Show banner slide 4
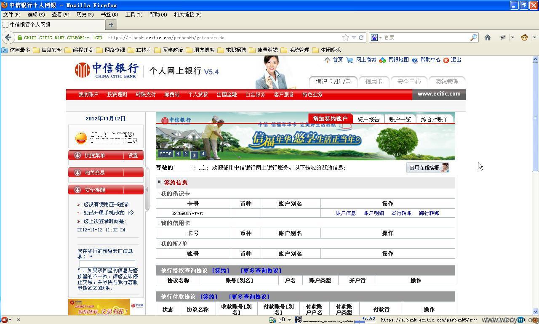Viewport: 539px width, 324px height. (203, 154)
